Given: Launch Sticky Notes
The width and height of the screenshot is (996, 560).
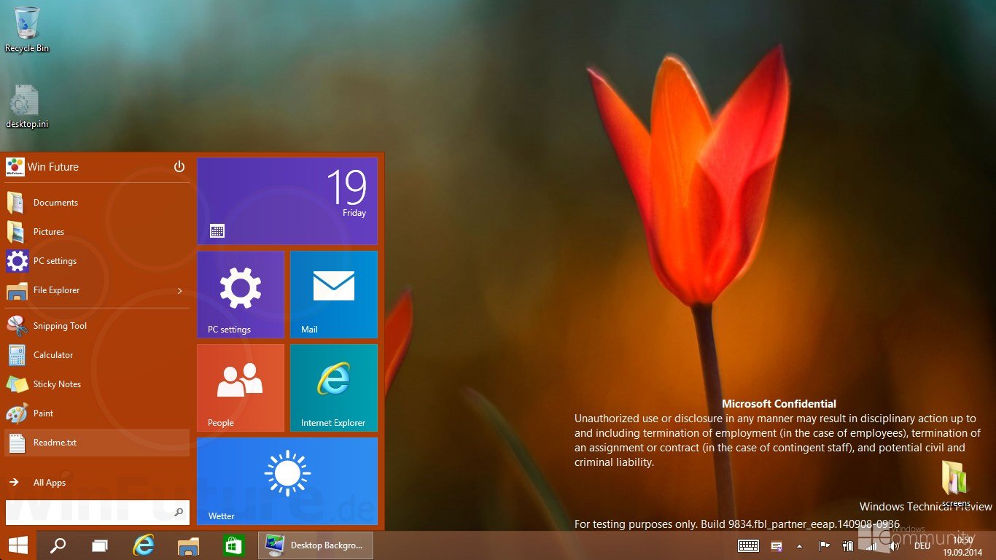Looking at the screenshot, I should 97,384.
